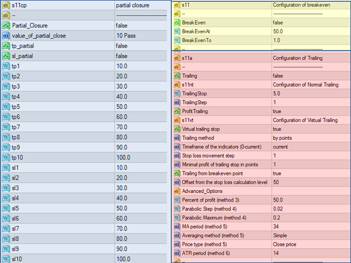The image size is (351, 263).
Task: Toggle ProfitTrailing true value
Action: pos(277,111)
